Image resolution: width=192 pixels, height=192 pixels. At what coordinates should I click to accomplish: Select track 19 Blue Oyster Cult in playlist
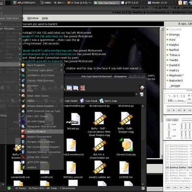(179, 170)
